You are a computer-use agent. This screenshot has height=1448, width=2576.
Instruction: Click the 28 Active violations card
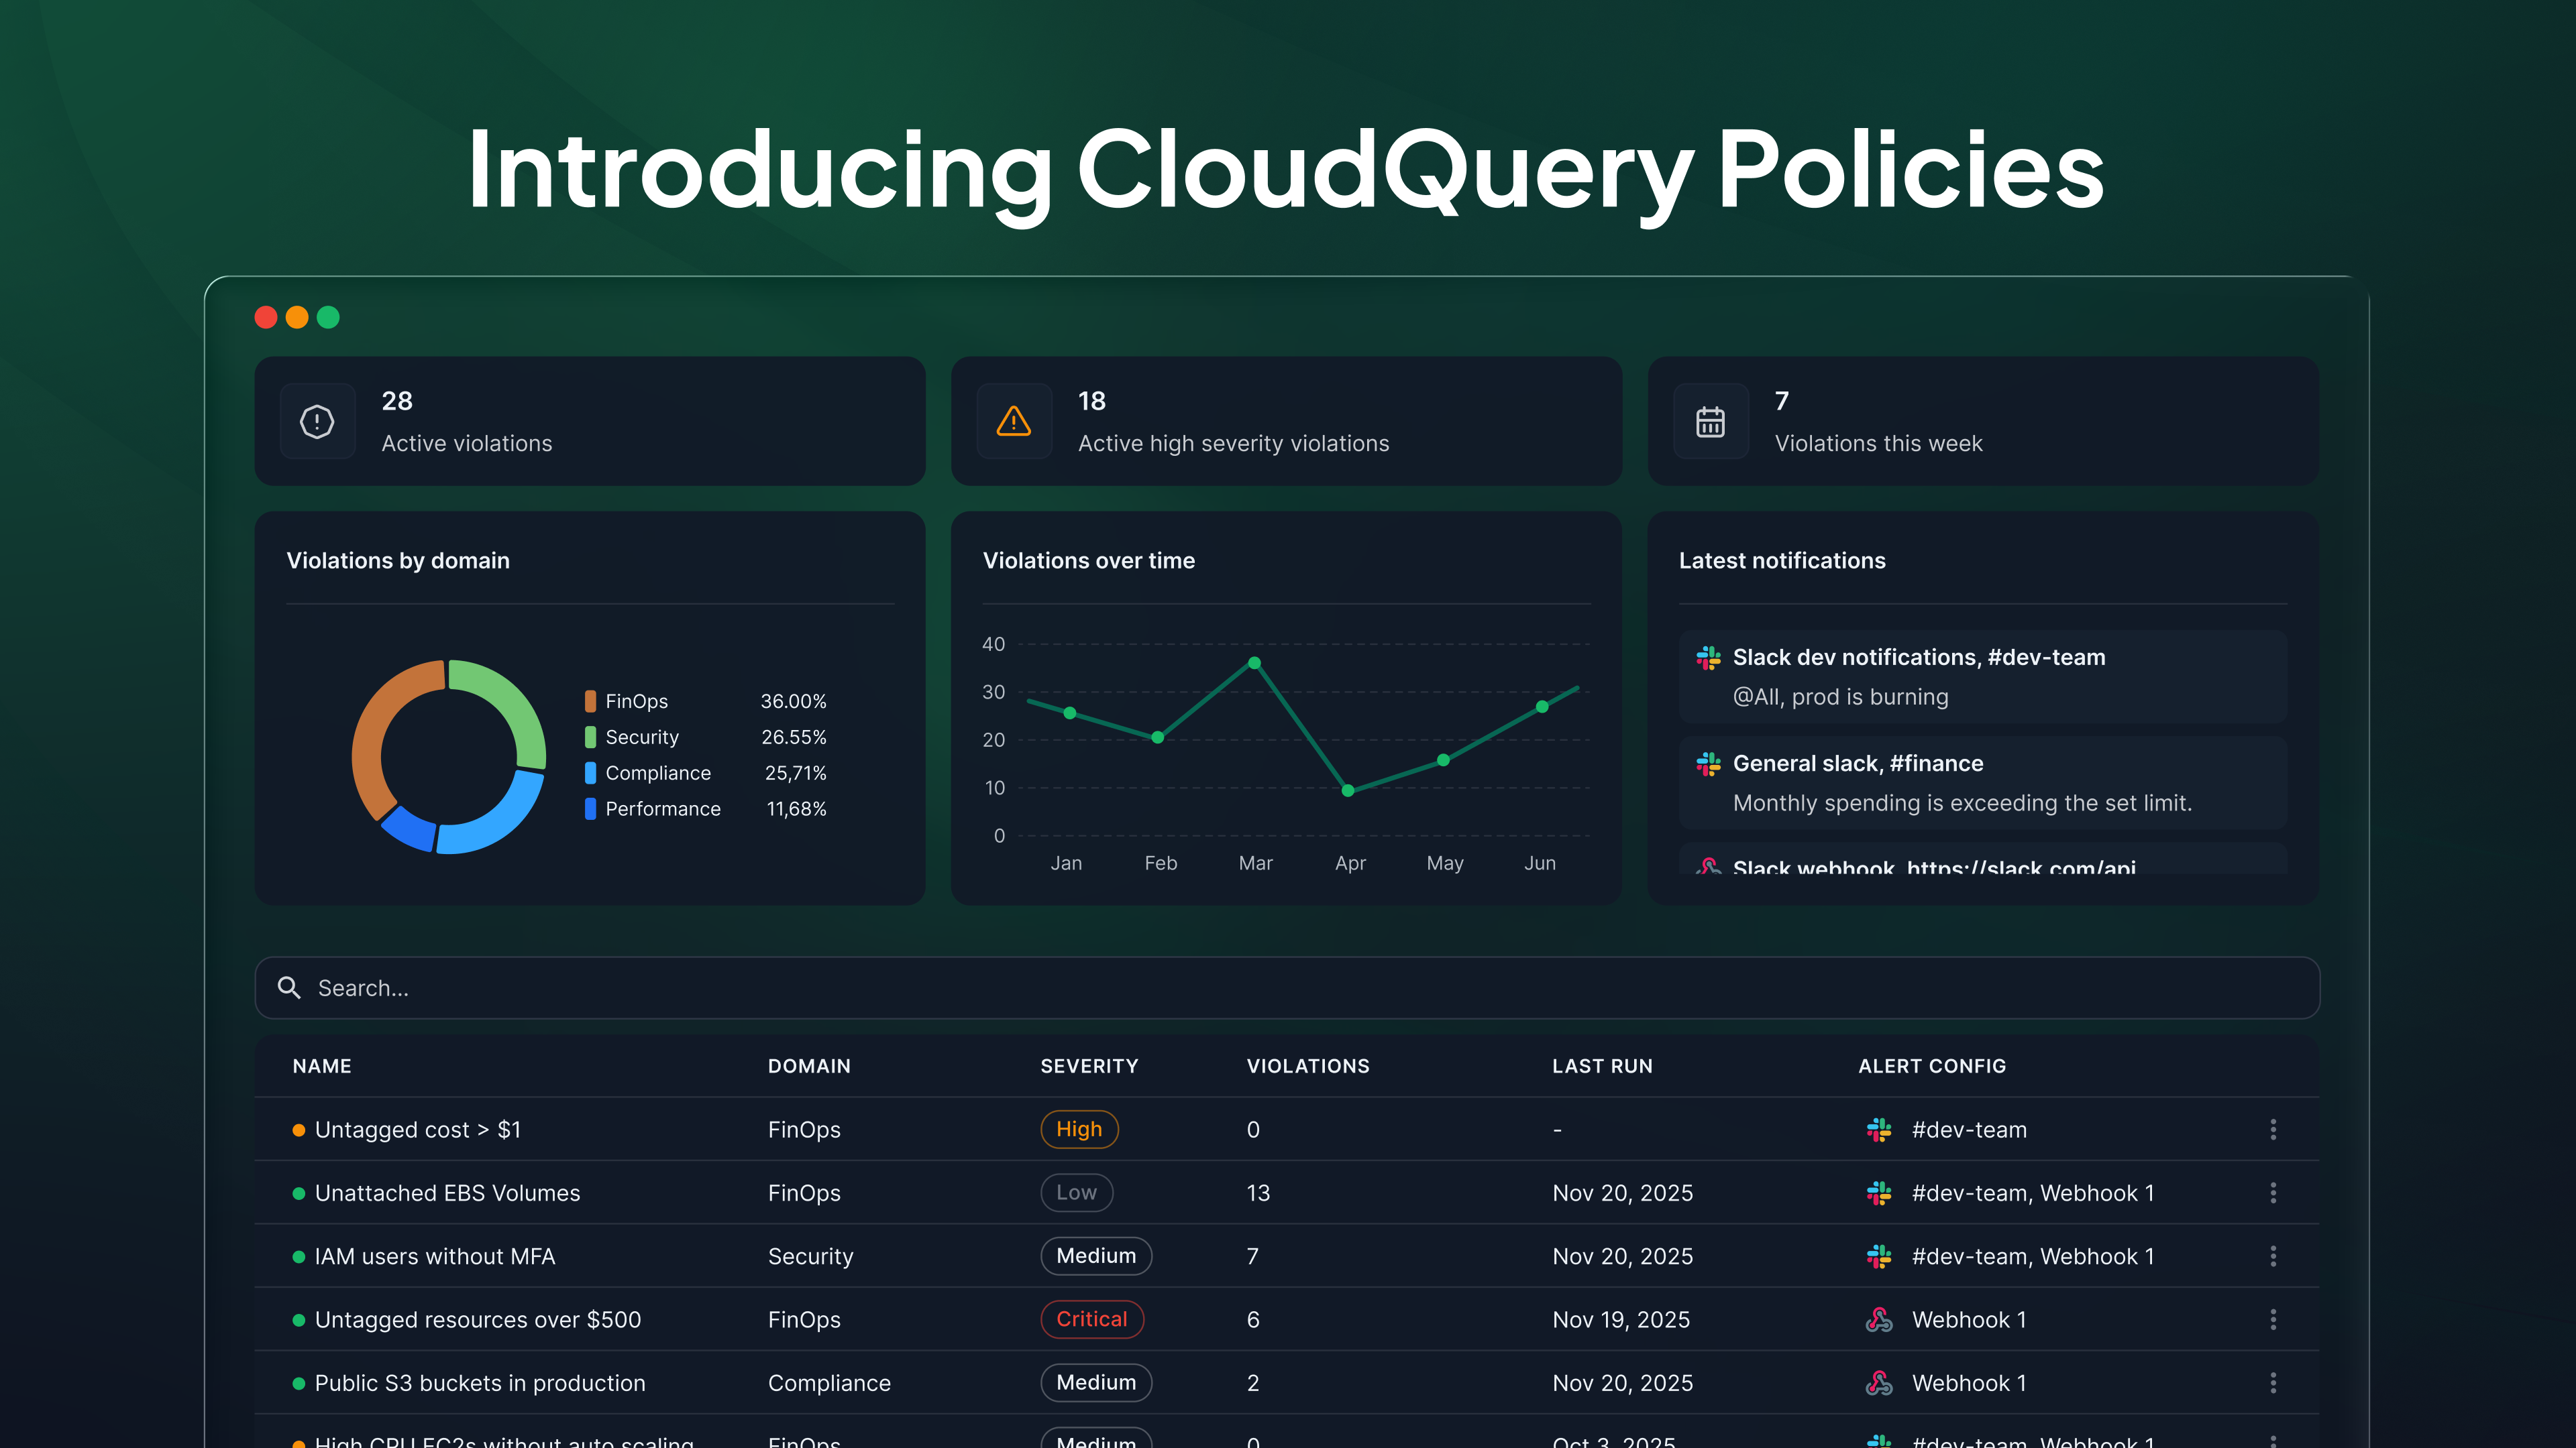pos(590,421)
